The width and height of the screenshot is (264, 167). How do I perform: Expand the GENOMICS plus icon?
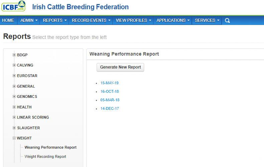pos(14,96)
